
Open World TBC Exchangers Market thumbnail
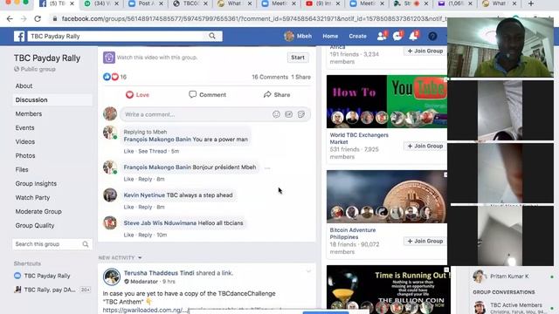[387, 101]
